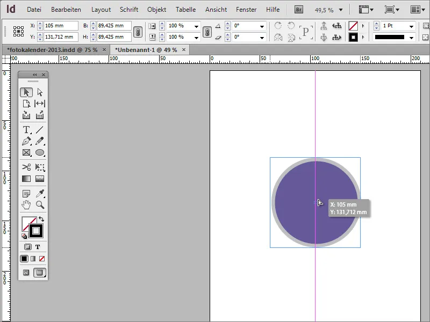Open View Options dropdown in application bar
430x322 pixels.
[x=366, y=10]
